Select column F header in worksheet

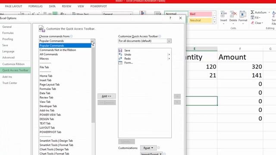[x=240, y=49]
